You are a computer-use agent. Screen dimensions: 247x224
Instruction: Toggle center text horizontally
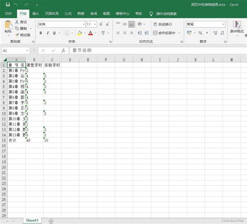click(125, 33)
